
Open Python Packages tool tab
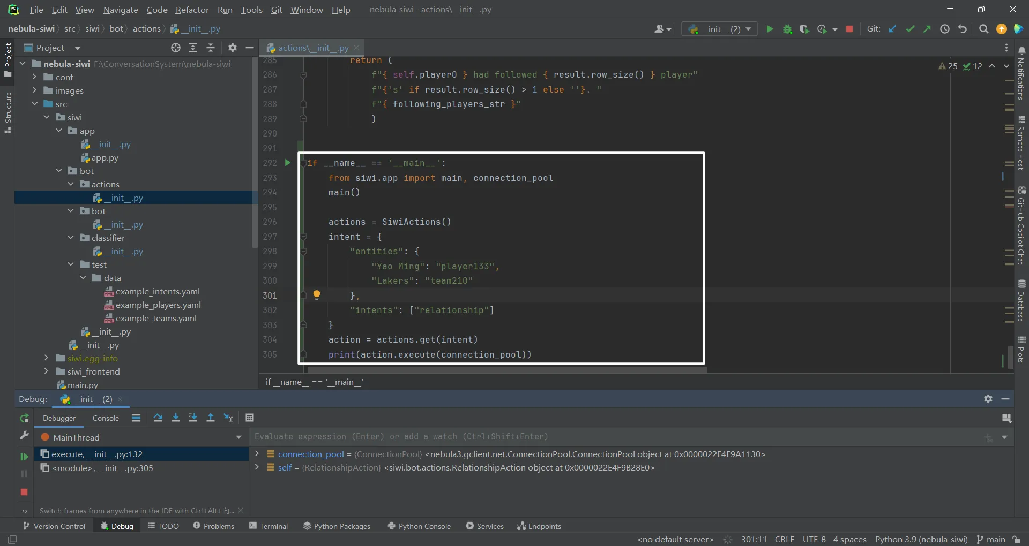click(x=337, y=526)
